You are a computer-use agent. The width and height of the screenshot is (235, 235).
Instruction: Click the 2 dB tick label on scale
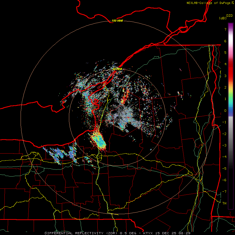tap(225, 87)
